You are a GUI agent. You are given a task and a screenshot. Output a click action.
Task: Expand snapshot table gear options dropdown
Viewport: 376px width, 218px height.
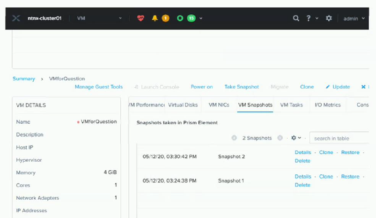pos(296,138)
